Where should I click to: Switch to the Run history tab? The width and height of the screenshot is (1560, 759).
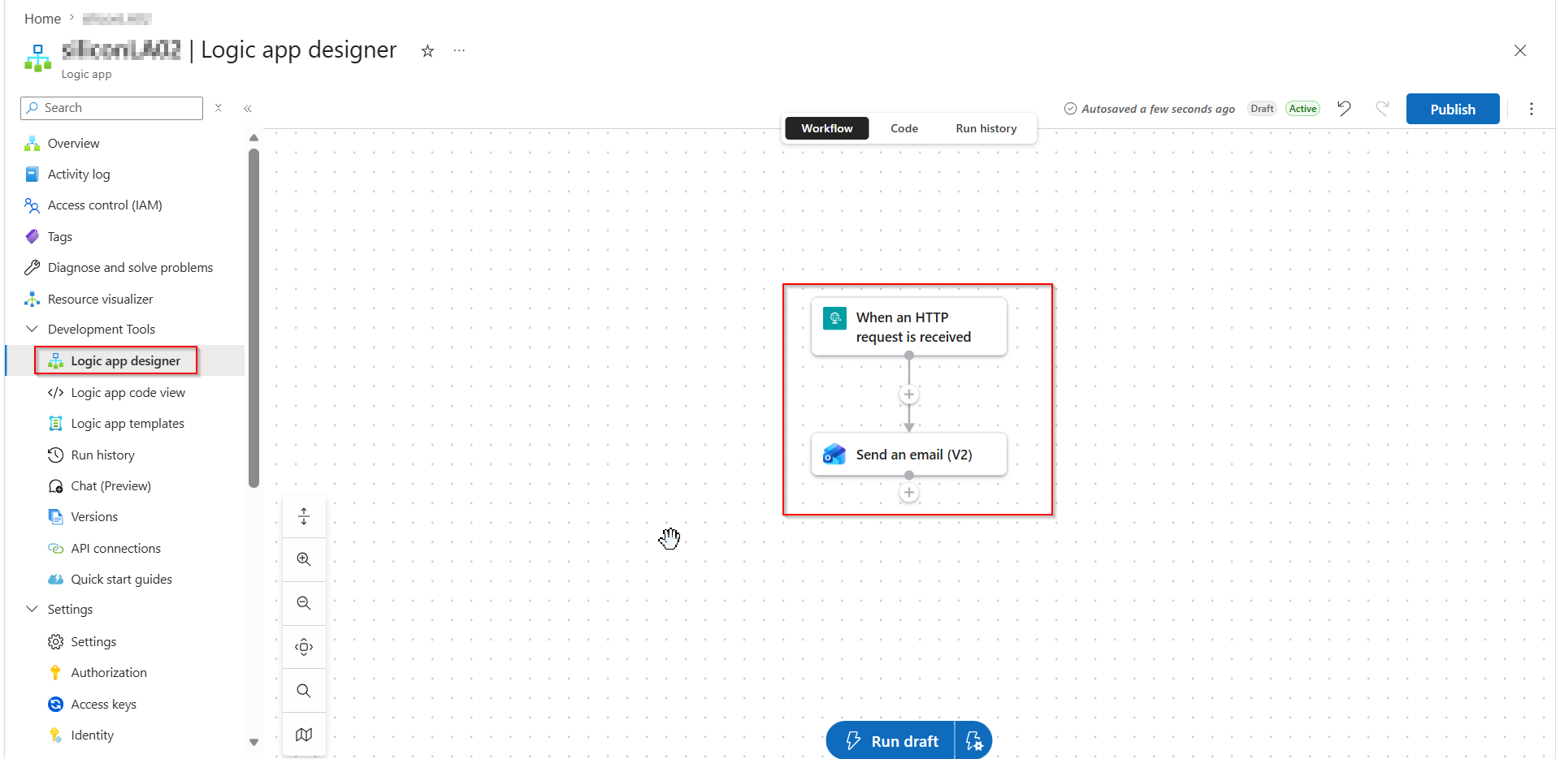pyautogui.click(x=986, y=128)
